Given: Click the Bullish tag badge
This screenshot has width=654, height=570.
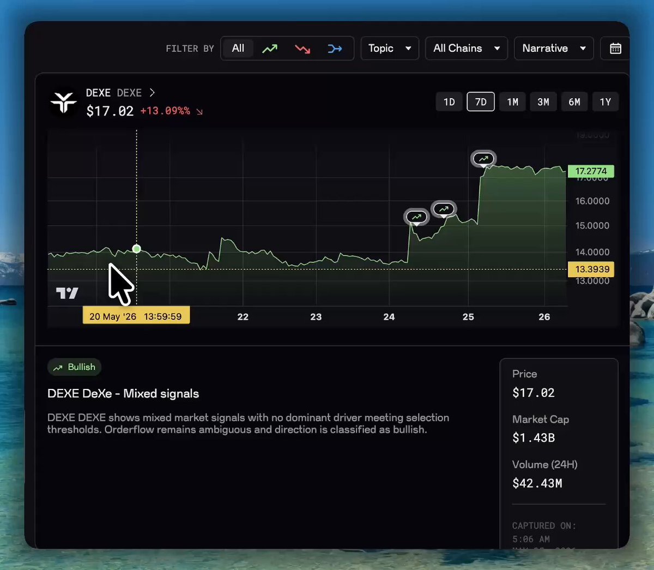Looking at the screenshot, I should click(x=74, y=367).
